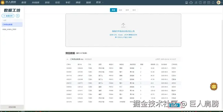Select retail_orders_5000 in the sidebar
Image resolution: width=223 pixels, height=112 pixels.
pyautogui.click(x=9, y=29)
